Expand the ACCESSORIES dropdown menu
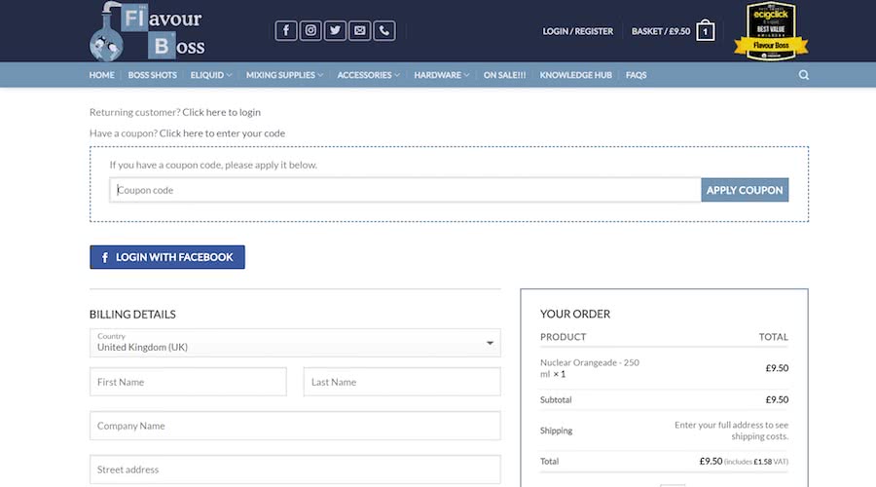This screenshot has width=876, height=487. click(368, 75)
